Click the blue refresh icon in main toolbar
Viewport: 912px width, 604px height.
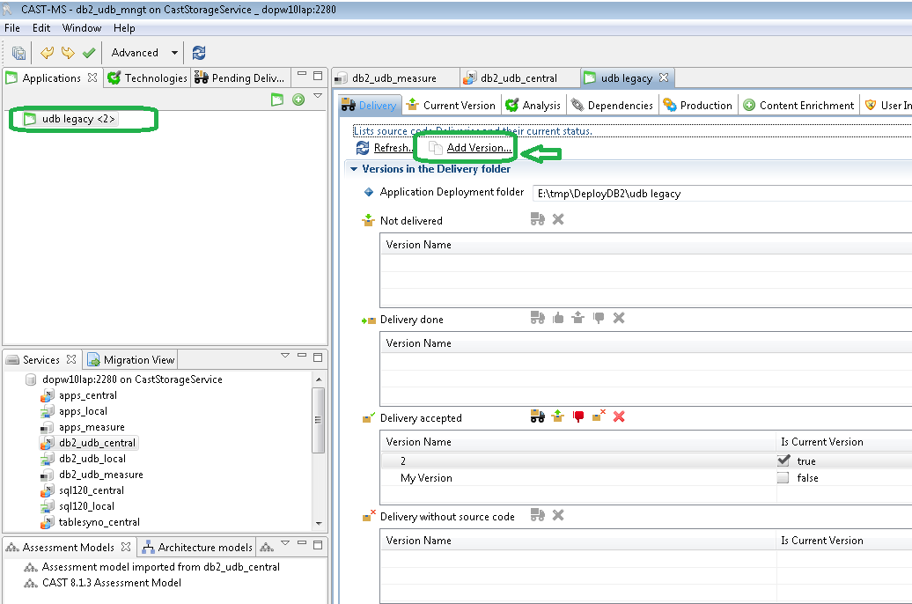(199, 53)
